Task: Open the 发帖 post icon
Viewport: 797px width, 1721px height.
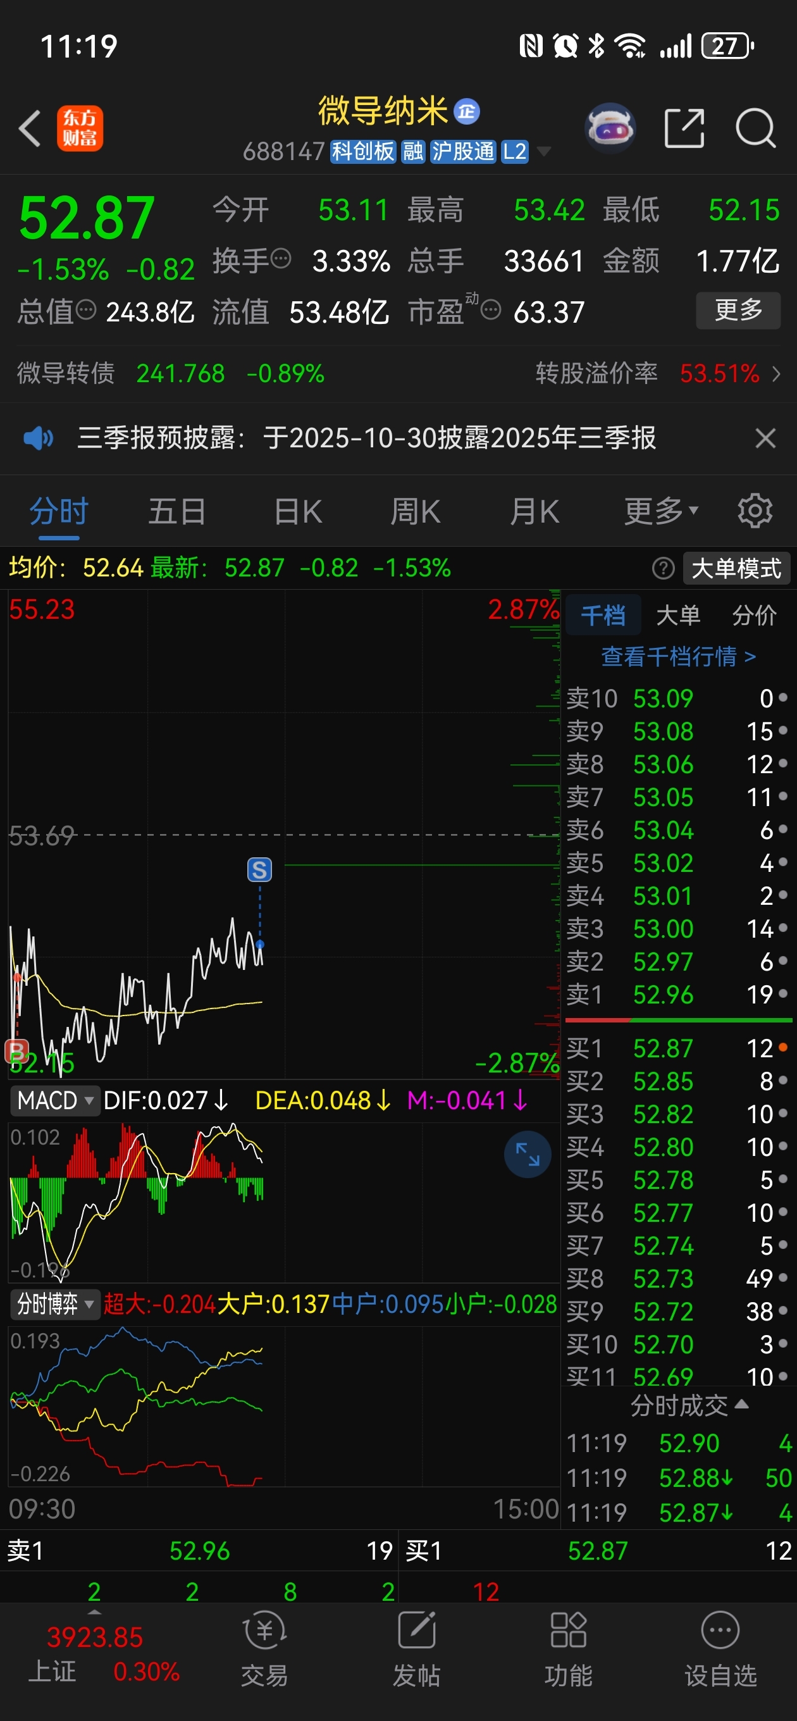Action: click(416, 1648)
